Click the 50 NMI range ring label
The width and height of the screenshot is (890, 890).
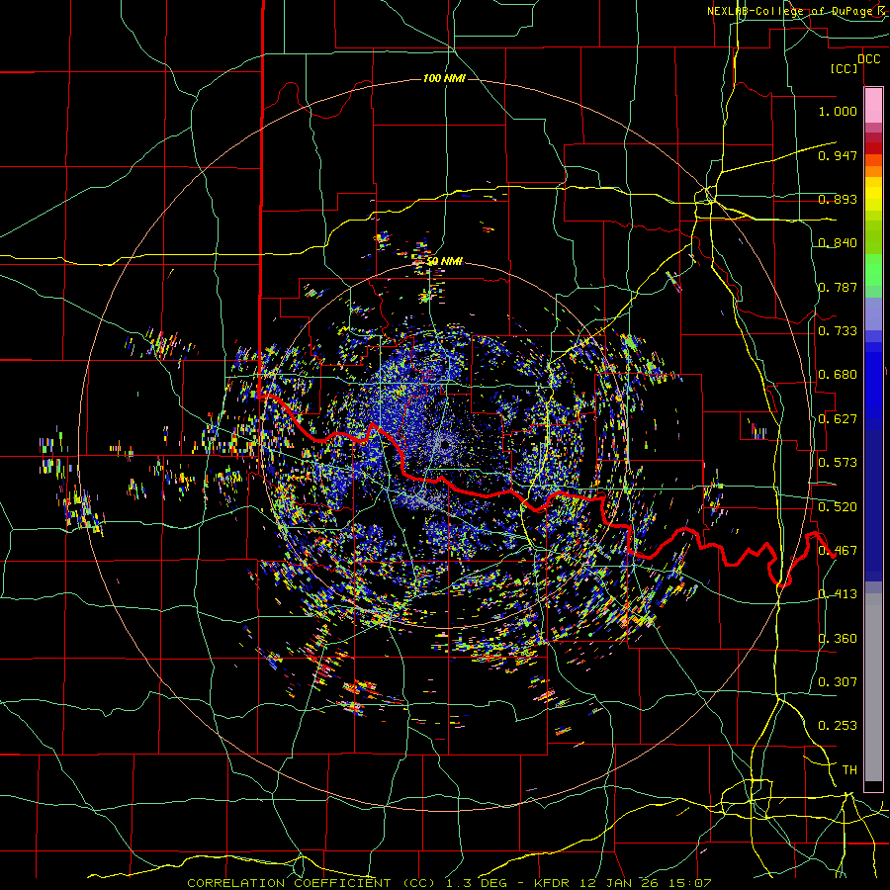click(x=444, y=261)
